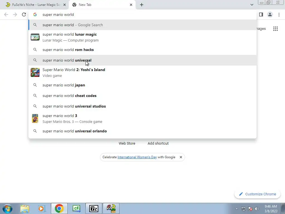Choose 'super mario world lunar magic' suggestion
Viewport: 285px width, 214px height.
point(142,37)
